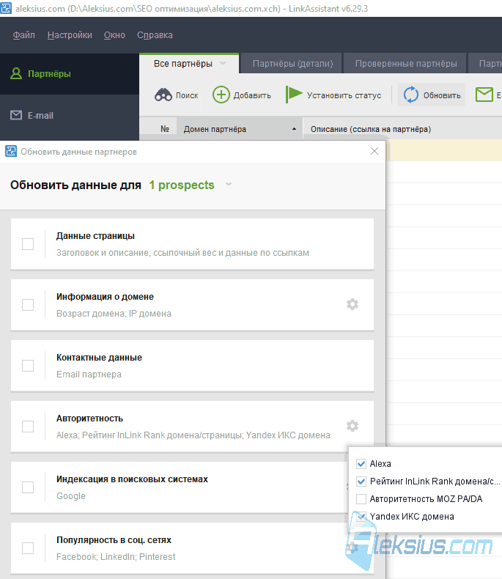Click the Добавить button label
This screenshot has width=502, height=579.
[x=252, y=95]
